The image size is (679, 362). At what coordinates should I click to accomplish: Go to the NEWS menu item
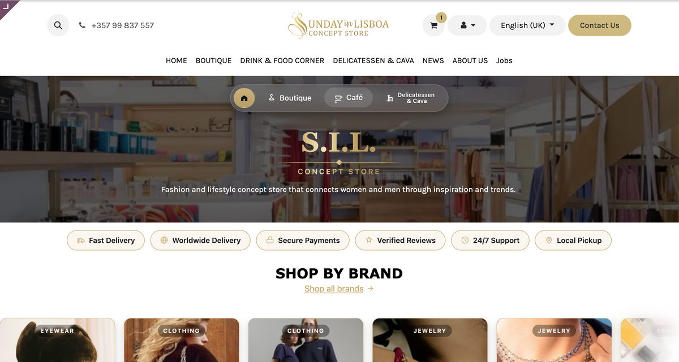pyautogui.click(x=433, y=60)
